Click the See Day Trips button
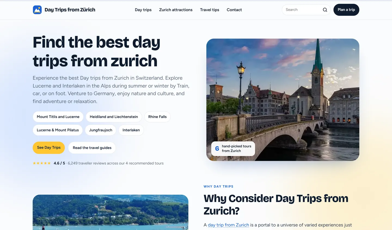Image resolution: width=392 pixels, height=230 pixels. pos(49,148)
